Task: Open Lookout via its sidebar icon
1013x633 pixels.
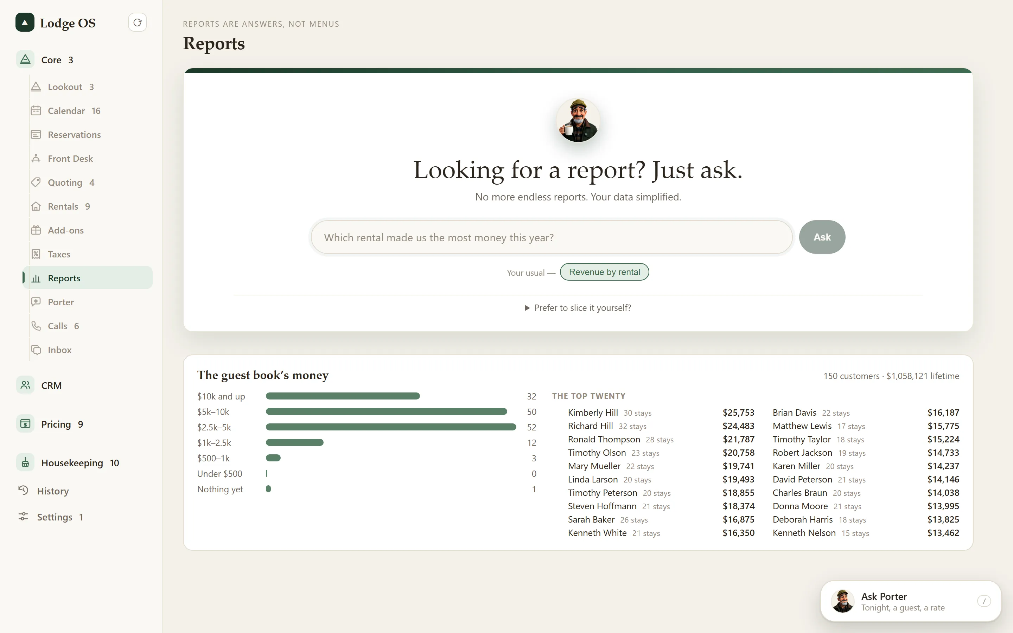Action: (36, 87)
